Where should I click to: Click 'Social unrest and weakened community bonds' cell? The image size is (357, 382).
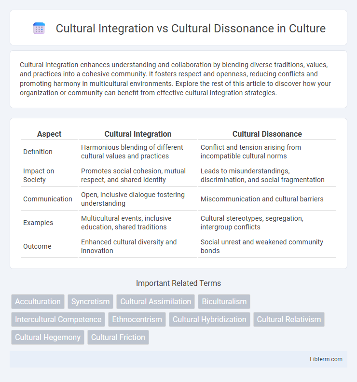pos(267,246)
